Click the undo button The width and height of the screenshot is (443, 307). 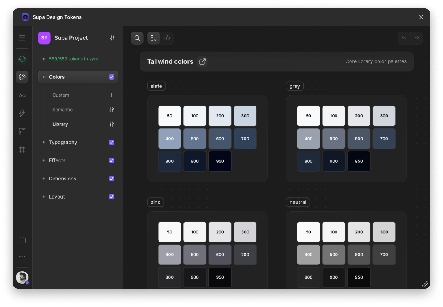tap(404, 38)
